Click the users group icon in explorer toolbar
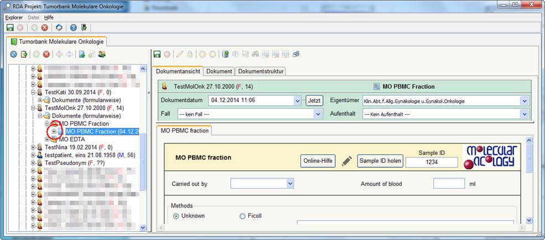The width and height of the screenshot is (545, 240). [x=102, y=54]
